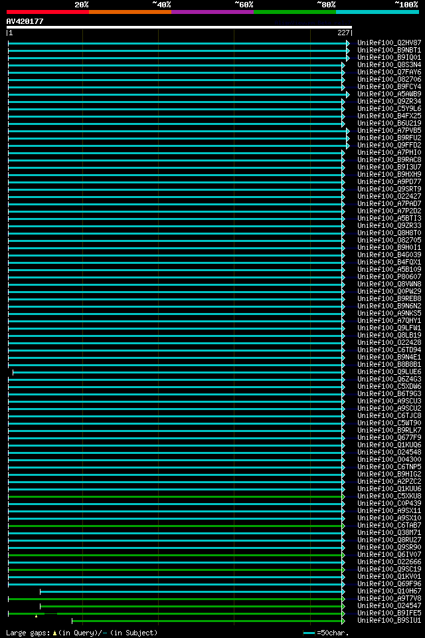Click the B9SIU1 green alignment bar
Screen dimensions: 425x638
208,621
